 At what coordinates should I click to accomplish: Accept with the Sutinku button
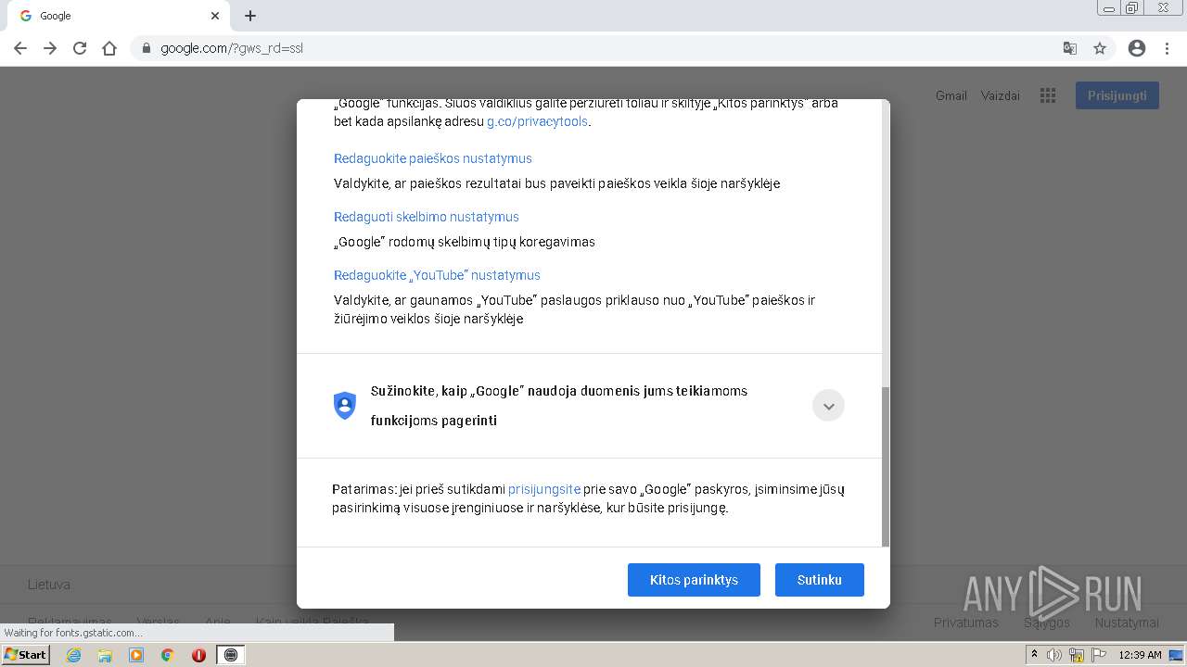(x=820, y=580)
